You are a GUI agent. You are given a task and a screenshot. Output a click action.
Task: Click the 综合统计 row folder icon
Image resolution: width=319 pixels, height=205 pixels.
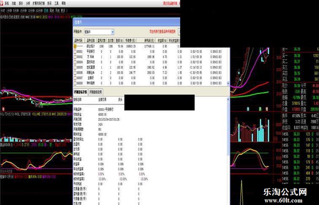(76, 46)
